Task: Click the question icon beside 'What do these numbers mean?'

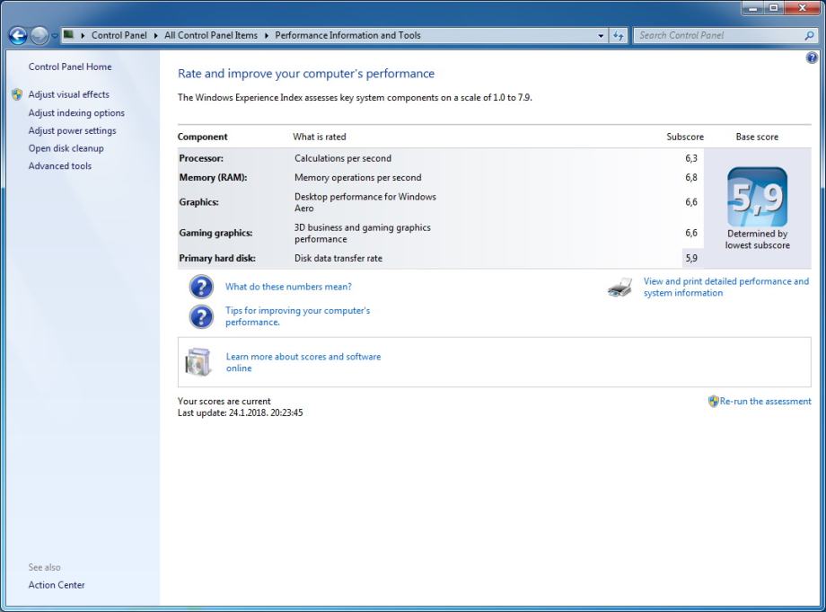Action: pos(201,287)
